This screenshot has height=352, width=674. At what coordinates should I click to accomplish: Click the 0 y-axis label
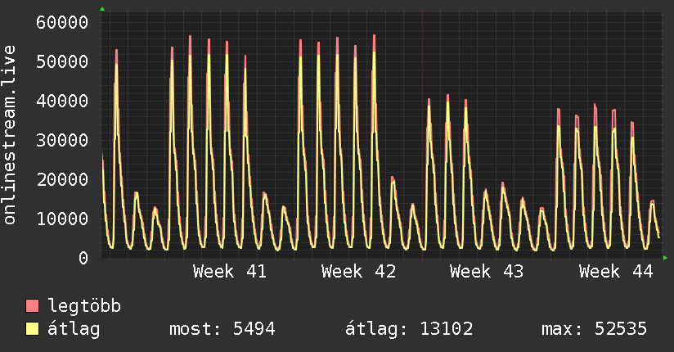83,258
